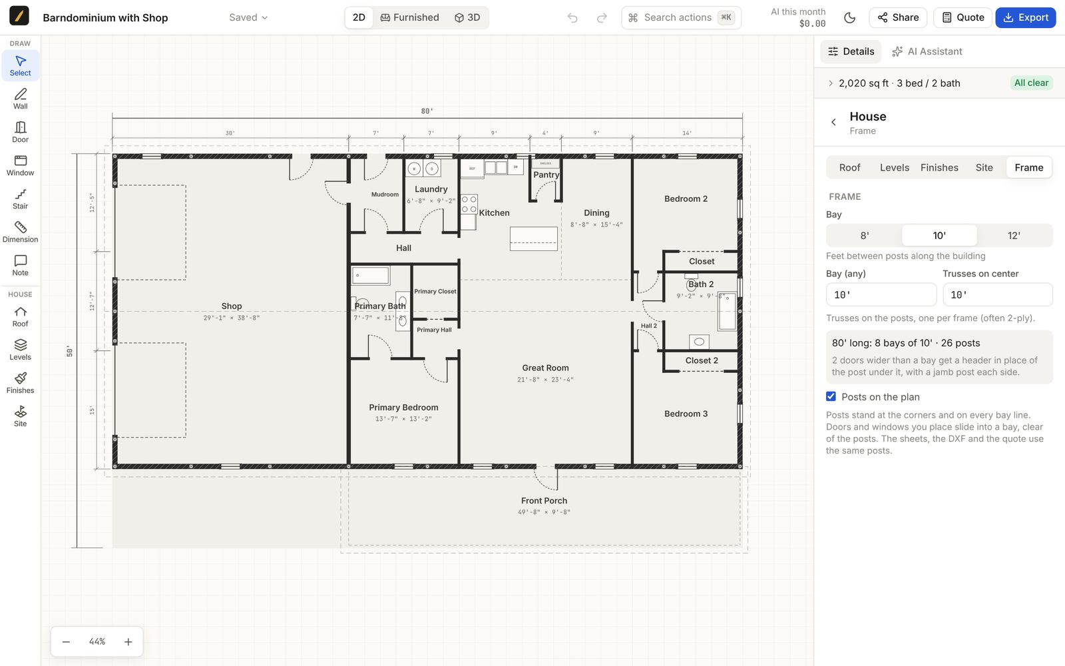The height and width of the screenshot is (666, 1065).
Task: Click the Redo arrow
Action: (602, 18)
